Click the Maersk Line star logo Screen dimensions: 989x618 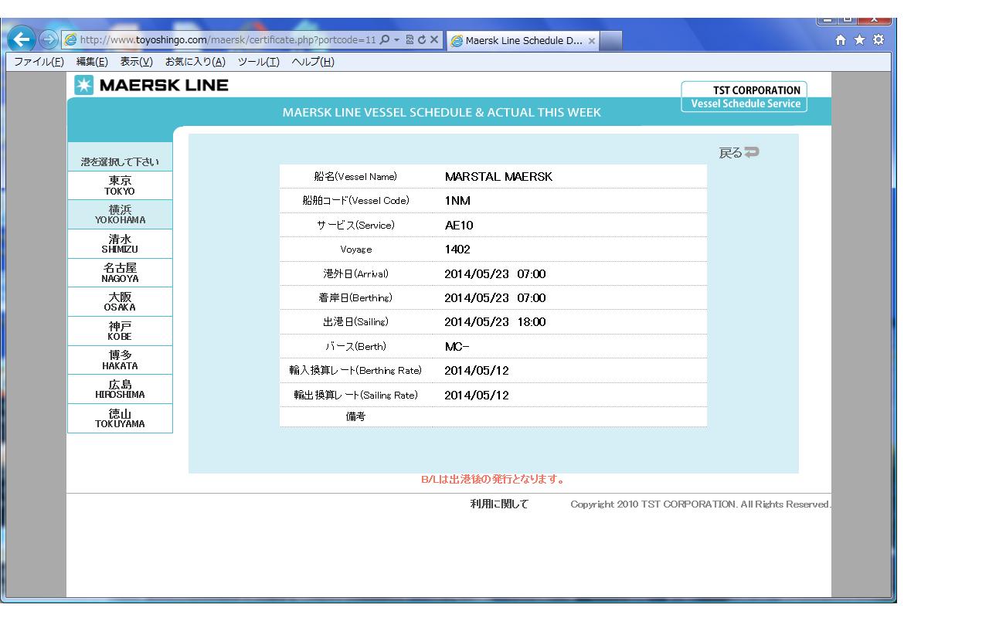[x=83, y=86]
